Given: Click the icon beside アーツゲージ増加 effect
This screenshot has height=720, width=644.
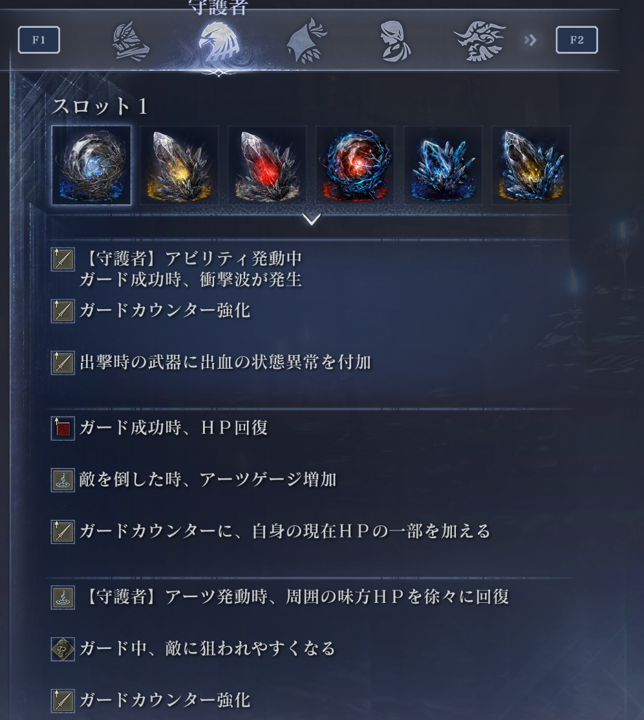Looking at the screenshot, I should click(63, 480).
